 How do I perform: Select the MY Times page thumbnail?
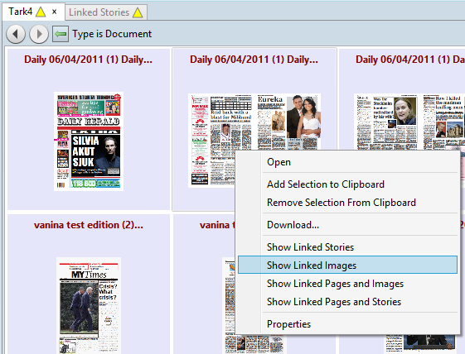89,305
